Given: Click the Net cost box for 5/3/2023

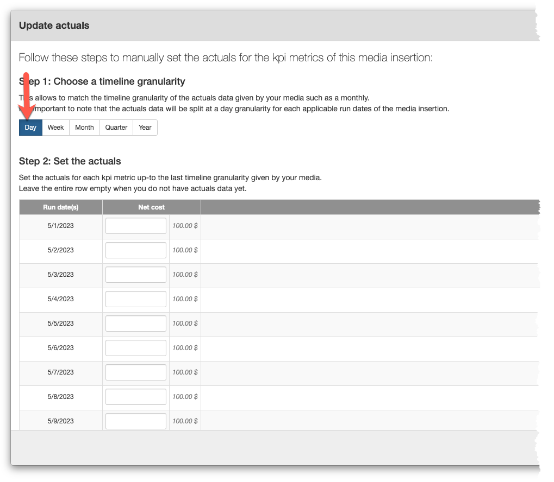Looking at the screenshot, I should [135, 274].
